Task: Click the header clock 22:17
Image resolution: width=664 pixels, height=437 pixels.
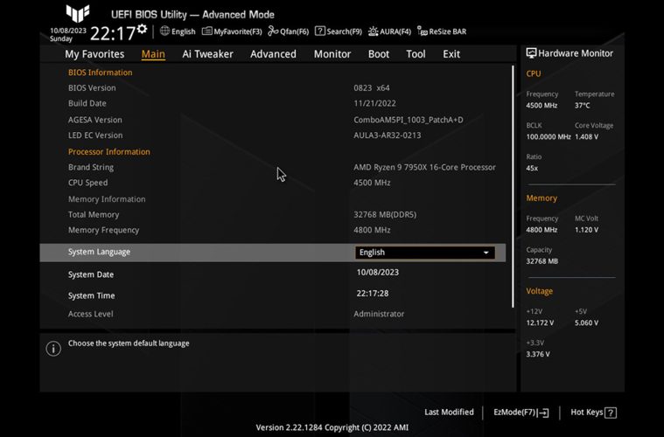Action: [113, 33]
